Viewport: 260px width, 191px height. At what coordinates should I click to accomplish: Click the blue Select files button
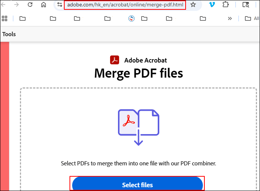click(x=137, y=184)
